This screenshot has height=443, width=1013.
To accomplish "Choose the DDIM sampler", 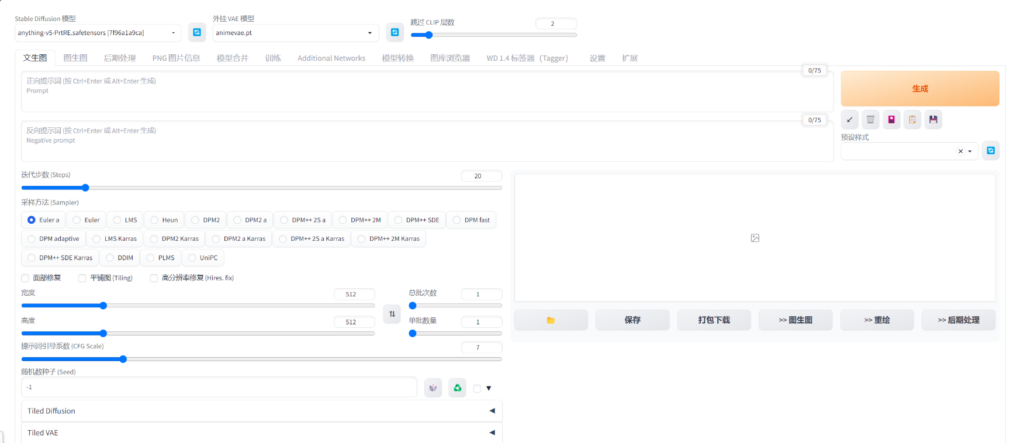I will click(x=120, y=257).
